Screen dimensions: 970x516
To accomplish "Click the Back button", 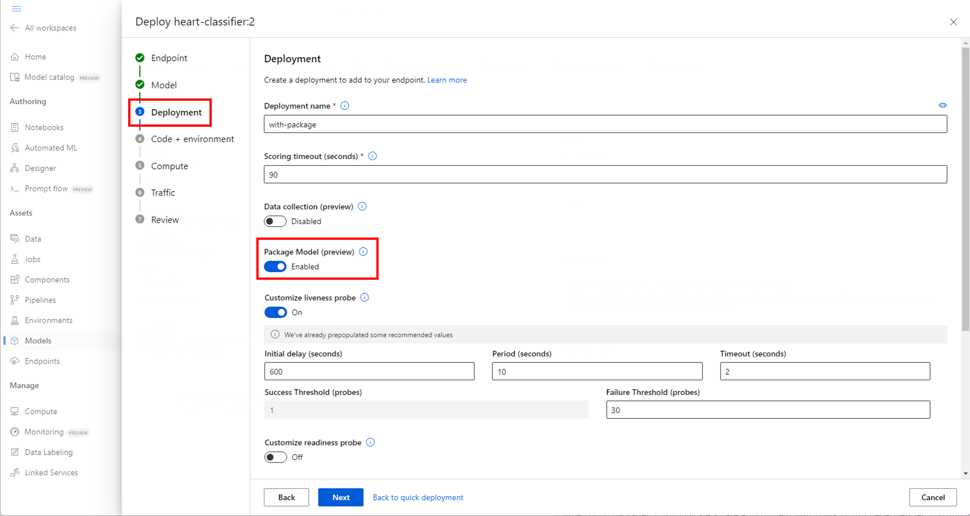I will click(x=286, y=497).
